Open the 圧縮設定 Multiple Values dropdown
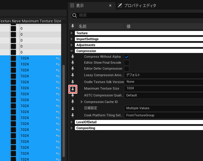 163,108
